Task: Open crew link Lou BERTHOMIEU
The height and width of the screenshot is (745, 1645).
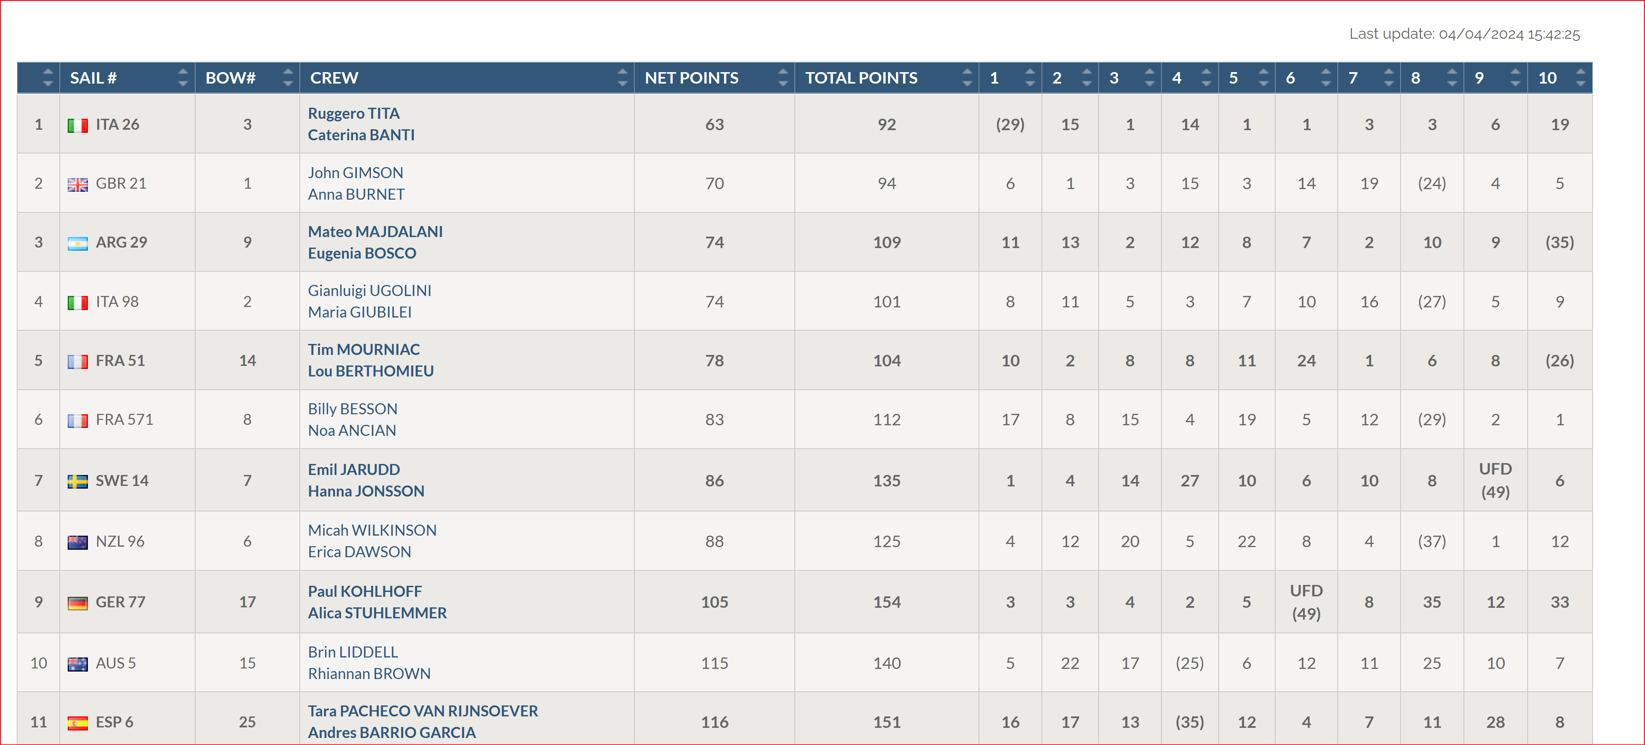Action: tap(371, 372)
